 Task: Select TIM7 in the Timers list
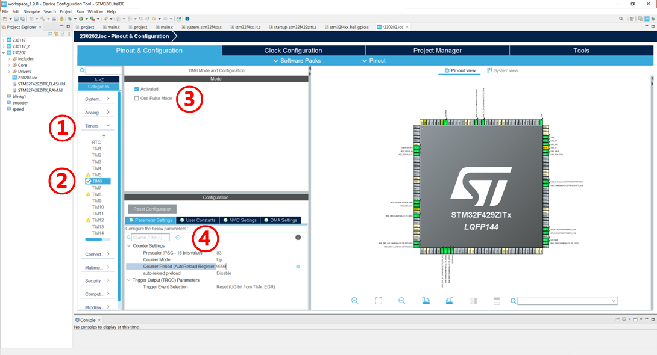point(97,188)
